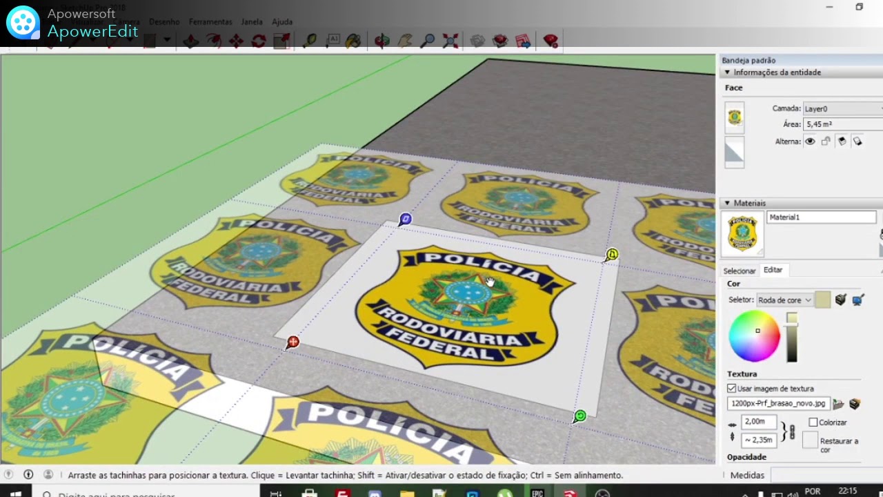Select the Zoom Extents tool
This screenshot has height=497, width=883.
click(x=450, y=41)
